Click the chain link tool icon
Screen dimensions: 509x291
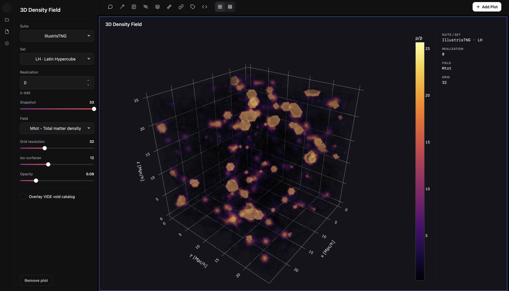point(181,7)
